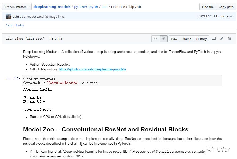
Task: Click the Raw button
Action: click(174, 39)
